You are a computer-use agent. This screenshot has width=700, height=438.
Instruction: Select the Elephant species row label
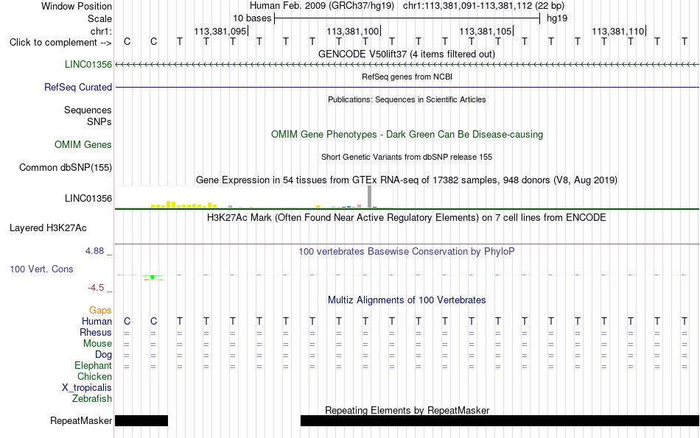[x=94, y=365]
